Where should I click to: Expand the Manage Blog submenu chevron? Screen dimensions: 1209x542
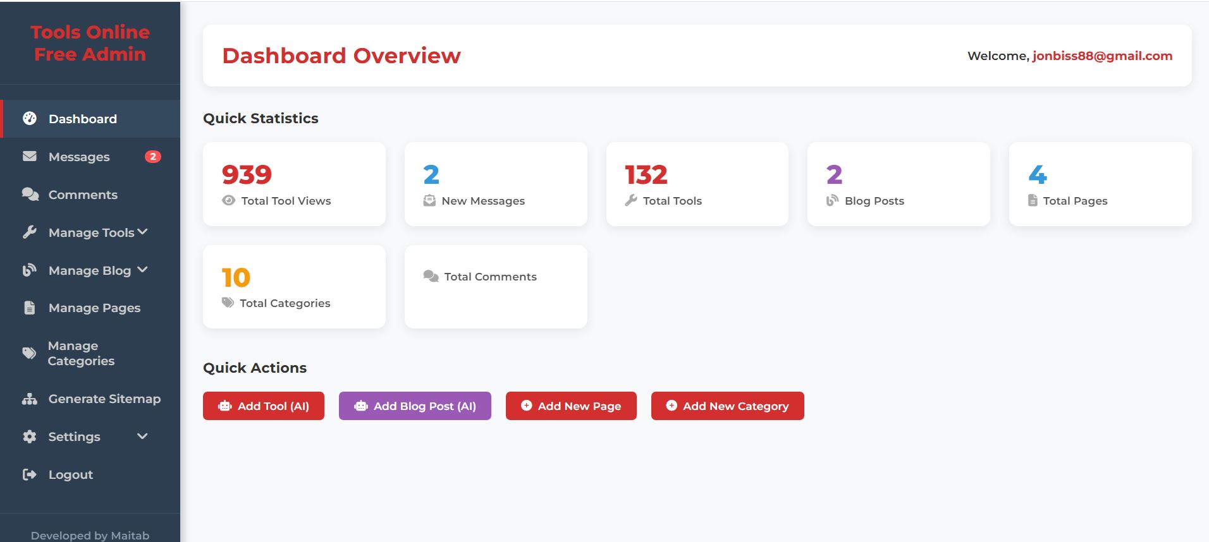pos(142,270)
